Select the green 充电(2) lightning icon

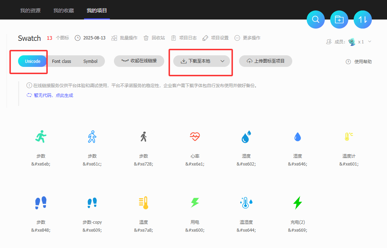[297, 203]
